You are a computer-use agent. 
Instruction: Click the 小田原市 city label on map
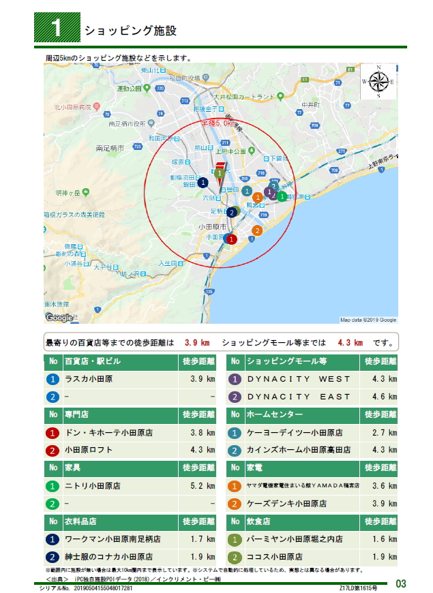212,227
